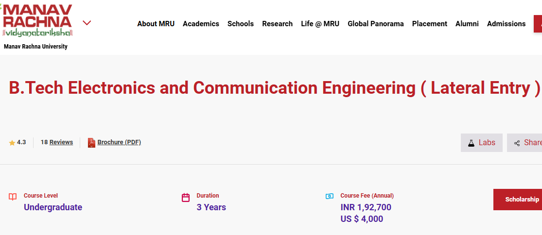Screen dimensions: 542x235
Task: Click the Course Fee money icon
Action: tap(330, 196)
